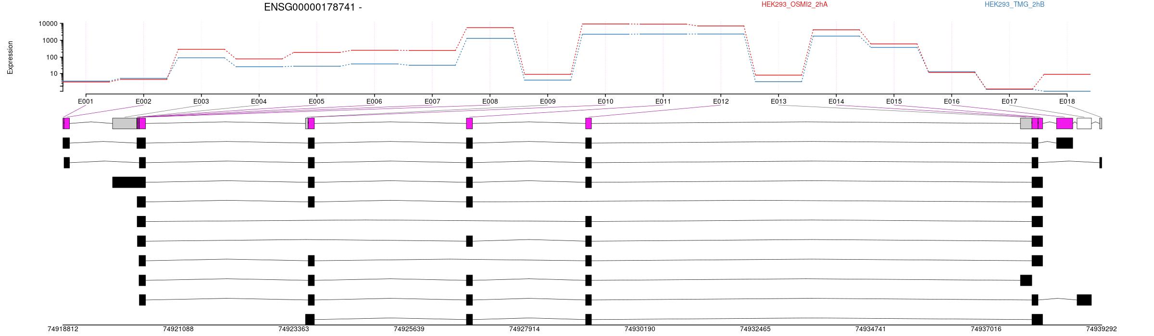
Task: Click genomic coordinate 74934741
Action: click(x=870, y=329)
